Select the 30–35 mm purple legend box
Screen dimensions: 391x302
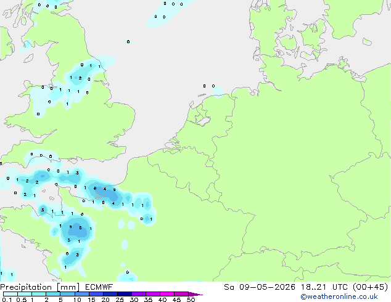[x=139, y=294]
